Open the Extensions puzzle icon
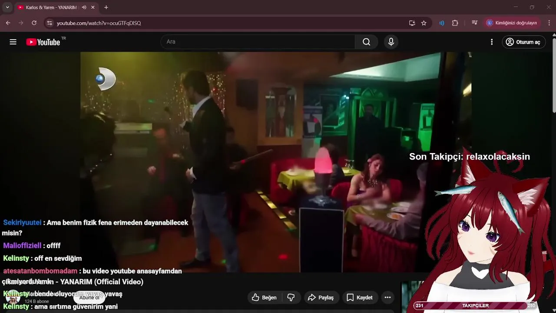The height and width of the screenshot is (313, 556). pyautogui.click(x=455, y=23)
